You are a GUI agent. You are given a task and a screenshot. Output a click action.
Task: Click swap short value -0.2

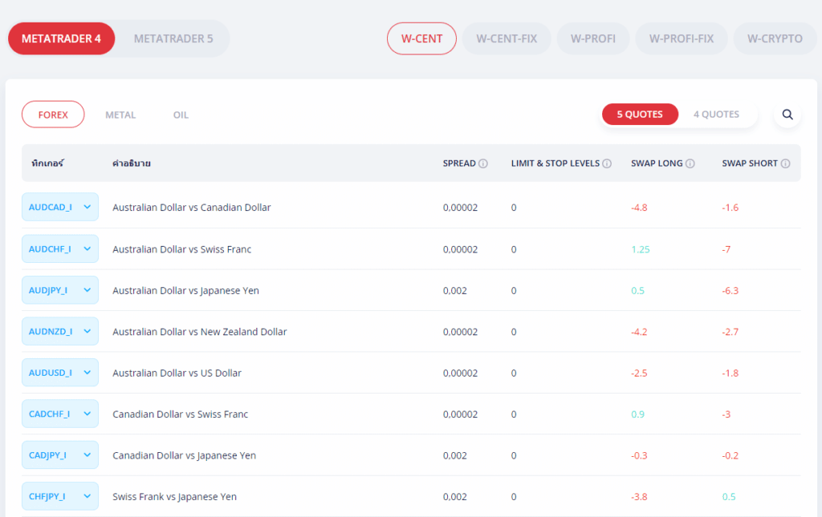pos(730,456)
